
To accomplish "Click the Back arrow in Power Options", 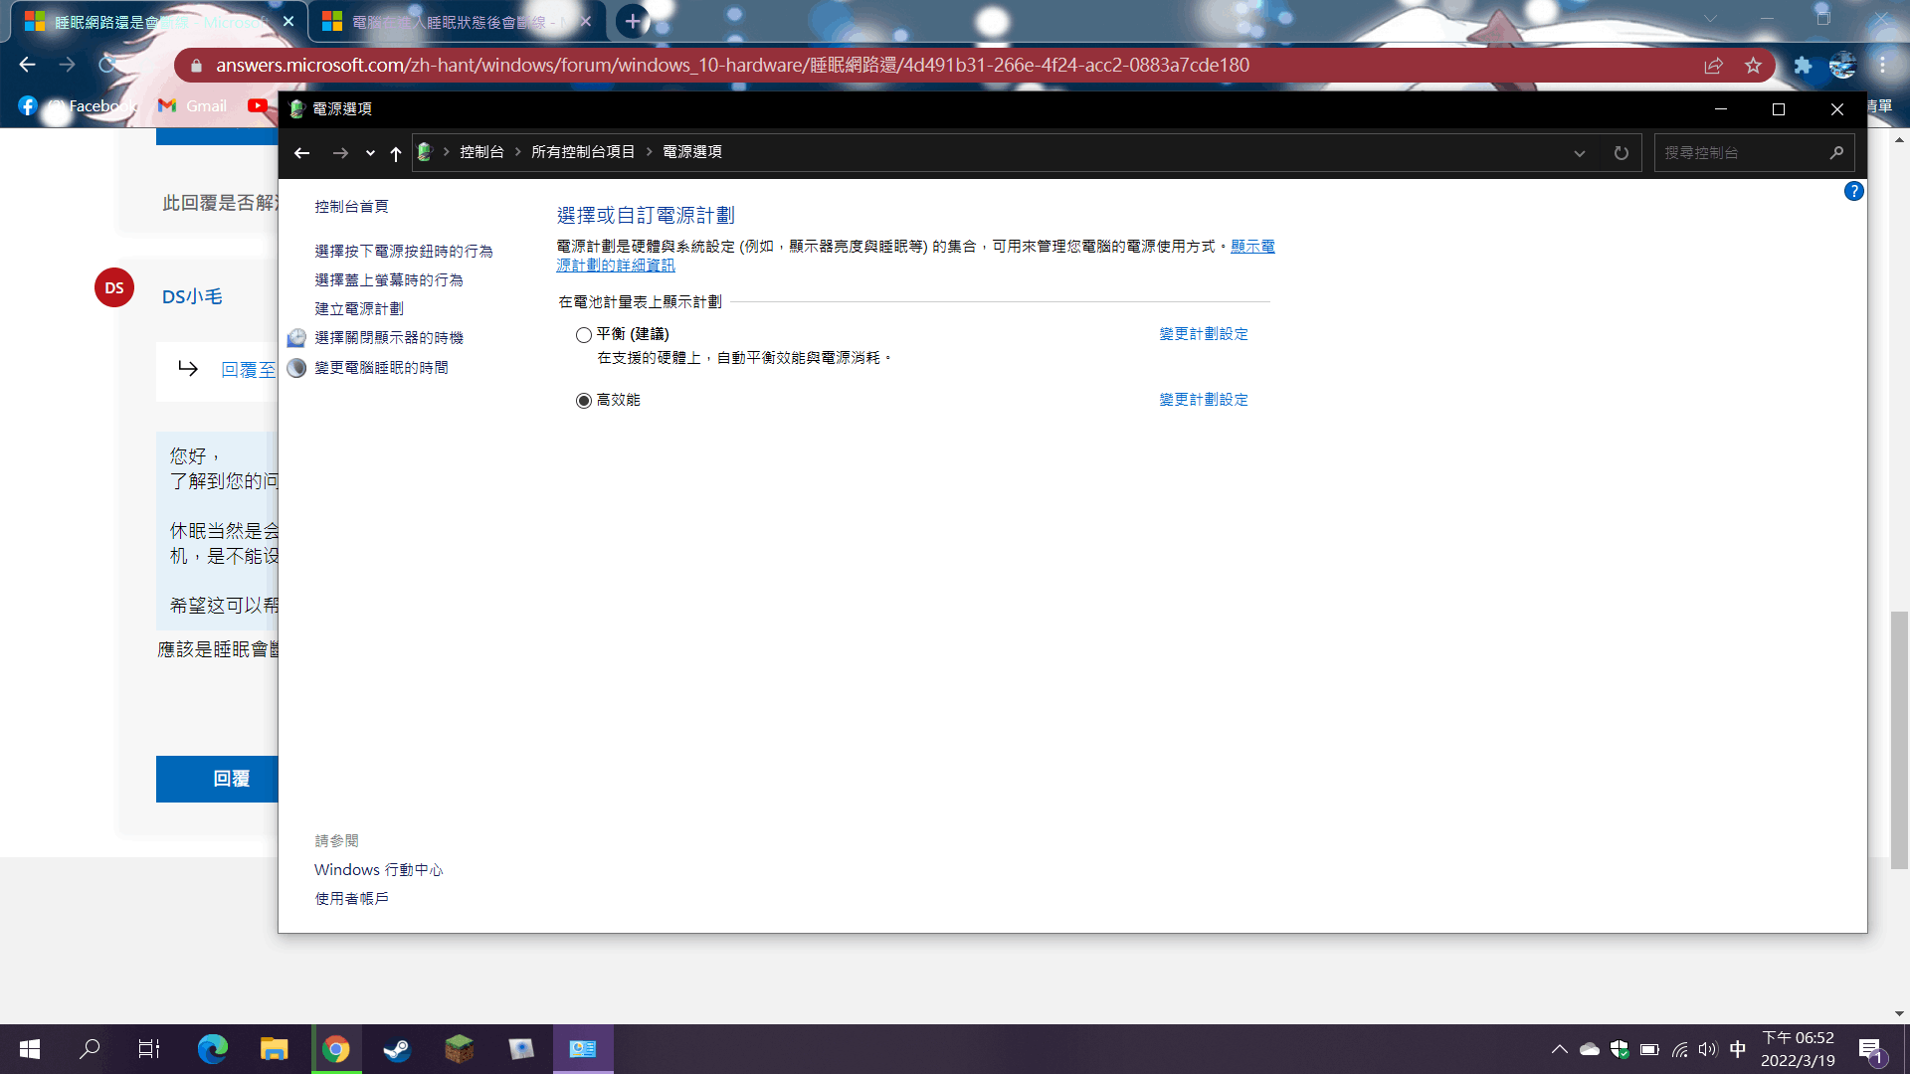I will [x=301, y=153].
